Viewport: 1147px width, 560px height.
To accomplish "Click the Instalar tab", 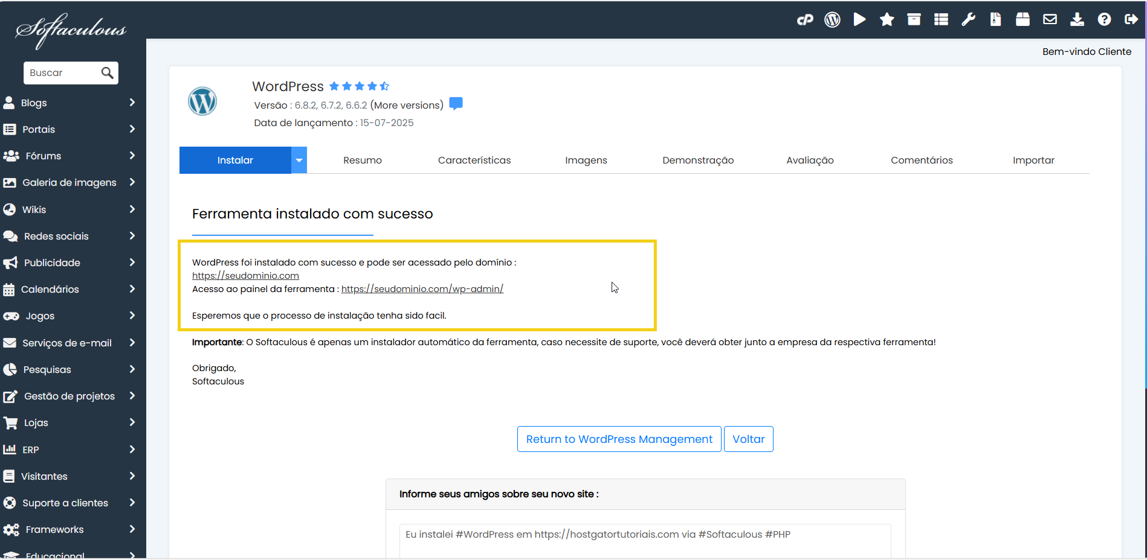I will point(235,160).
